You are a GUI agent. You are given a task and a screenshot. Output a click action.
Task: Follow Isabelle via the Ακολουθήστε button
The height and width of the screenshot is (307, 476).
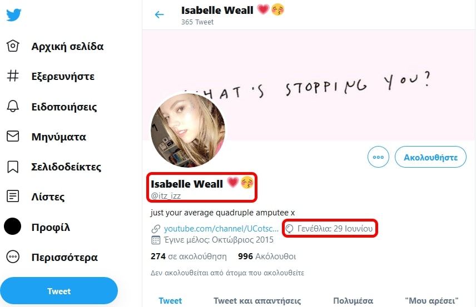point(430,157)
